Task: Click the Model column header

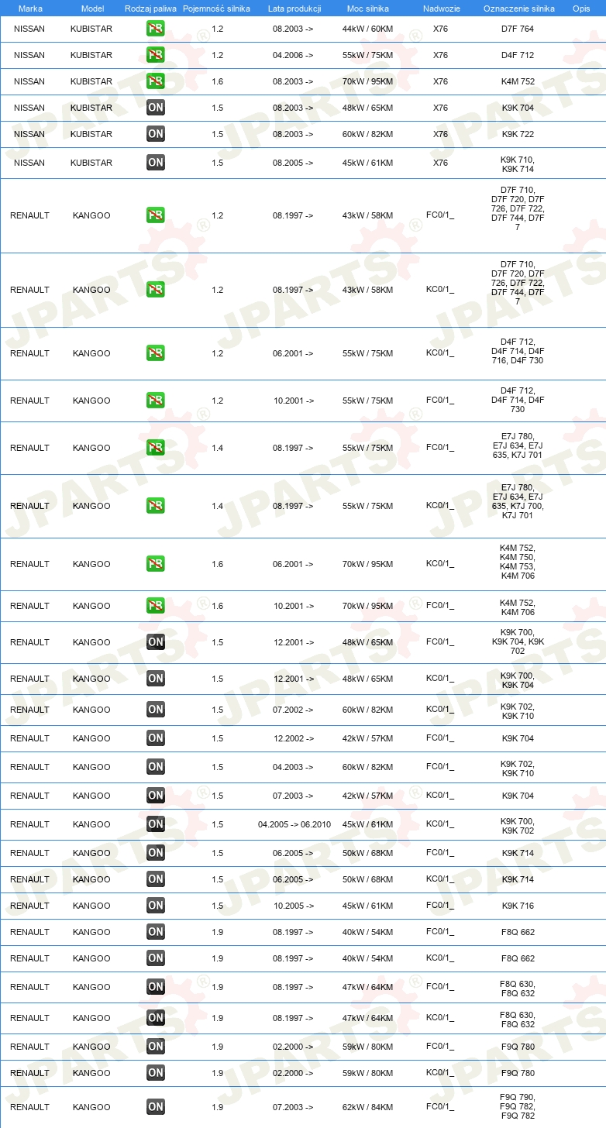Action: pos(92,9)
